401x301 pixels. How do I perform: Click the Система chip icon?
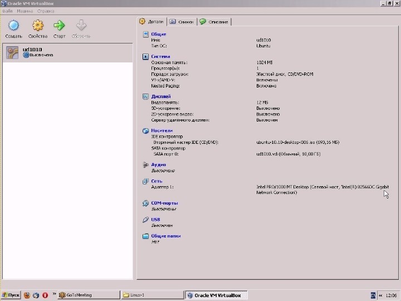pos(145,56)
